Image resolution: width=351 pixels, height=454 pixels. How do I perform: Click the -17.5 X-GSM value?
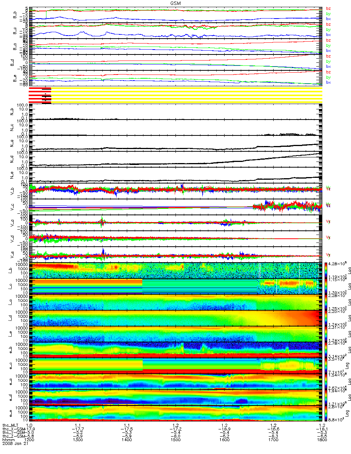pos(126,429)
